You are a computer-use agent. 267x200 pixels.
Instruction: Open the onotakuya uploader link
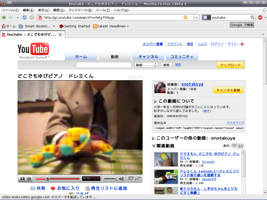(x=192, y=84)
